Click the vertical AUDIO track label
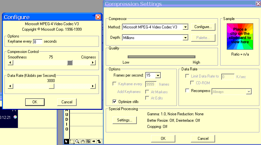The image size is (261, 145). (67, 119)
